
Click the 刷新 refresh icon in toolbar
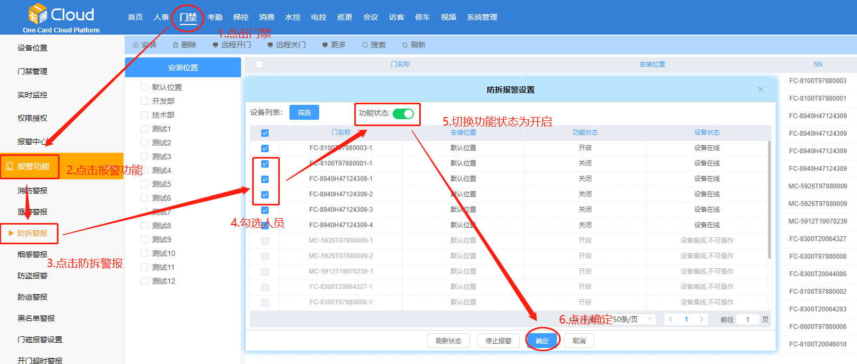coord(405,45)
